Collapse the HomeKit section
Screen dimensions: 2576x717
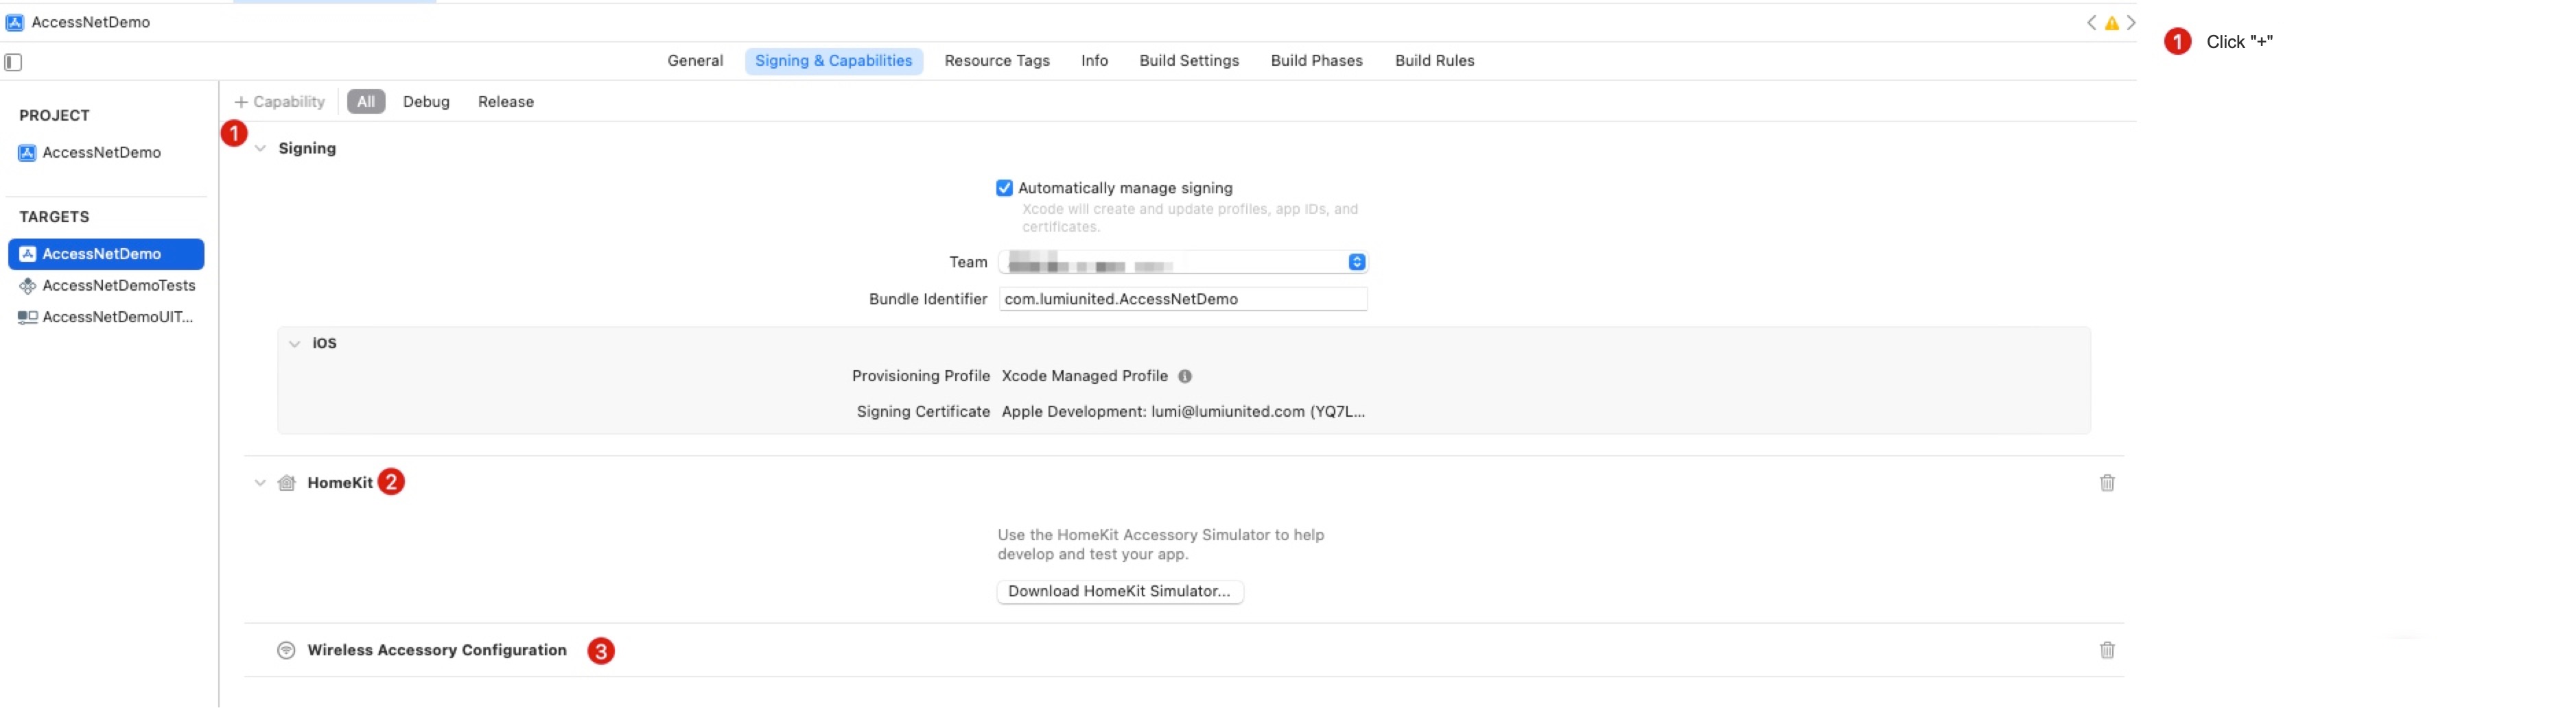(260, 483)
